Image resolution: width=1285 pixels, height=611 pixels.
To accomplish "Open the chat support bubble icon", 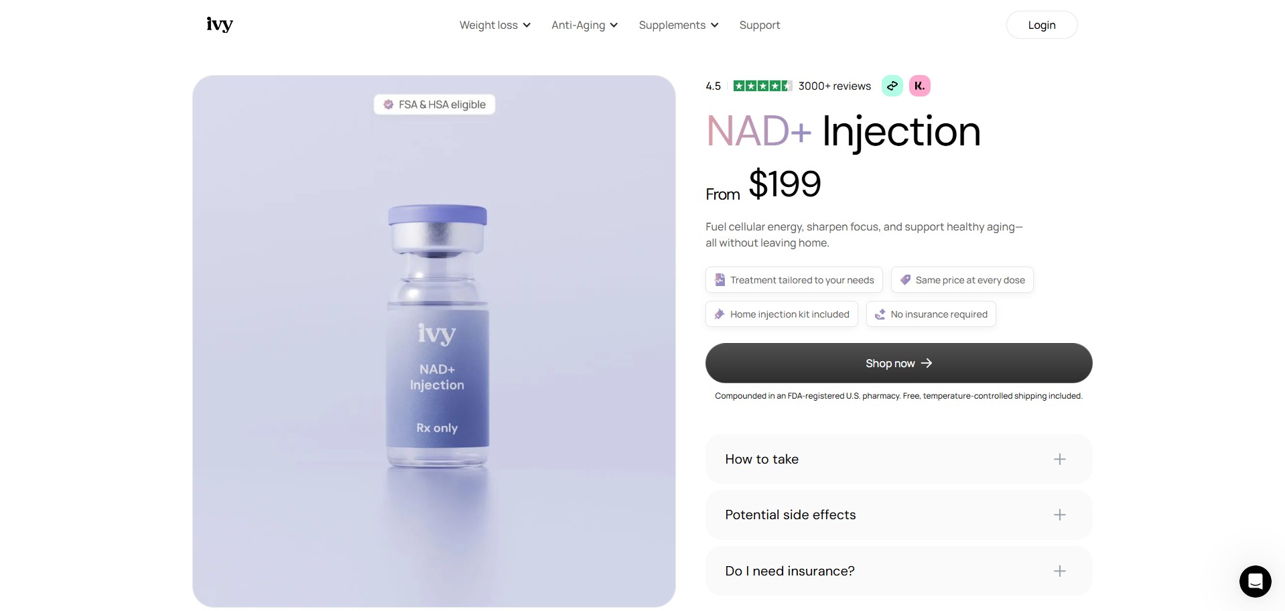I will 1255,582.
